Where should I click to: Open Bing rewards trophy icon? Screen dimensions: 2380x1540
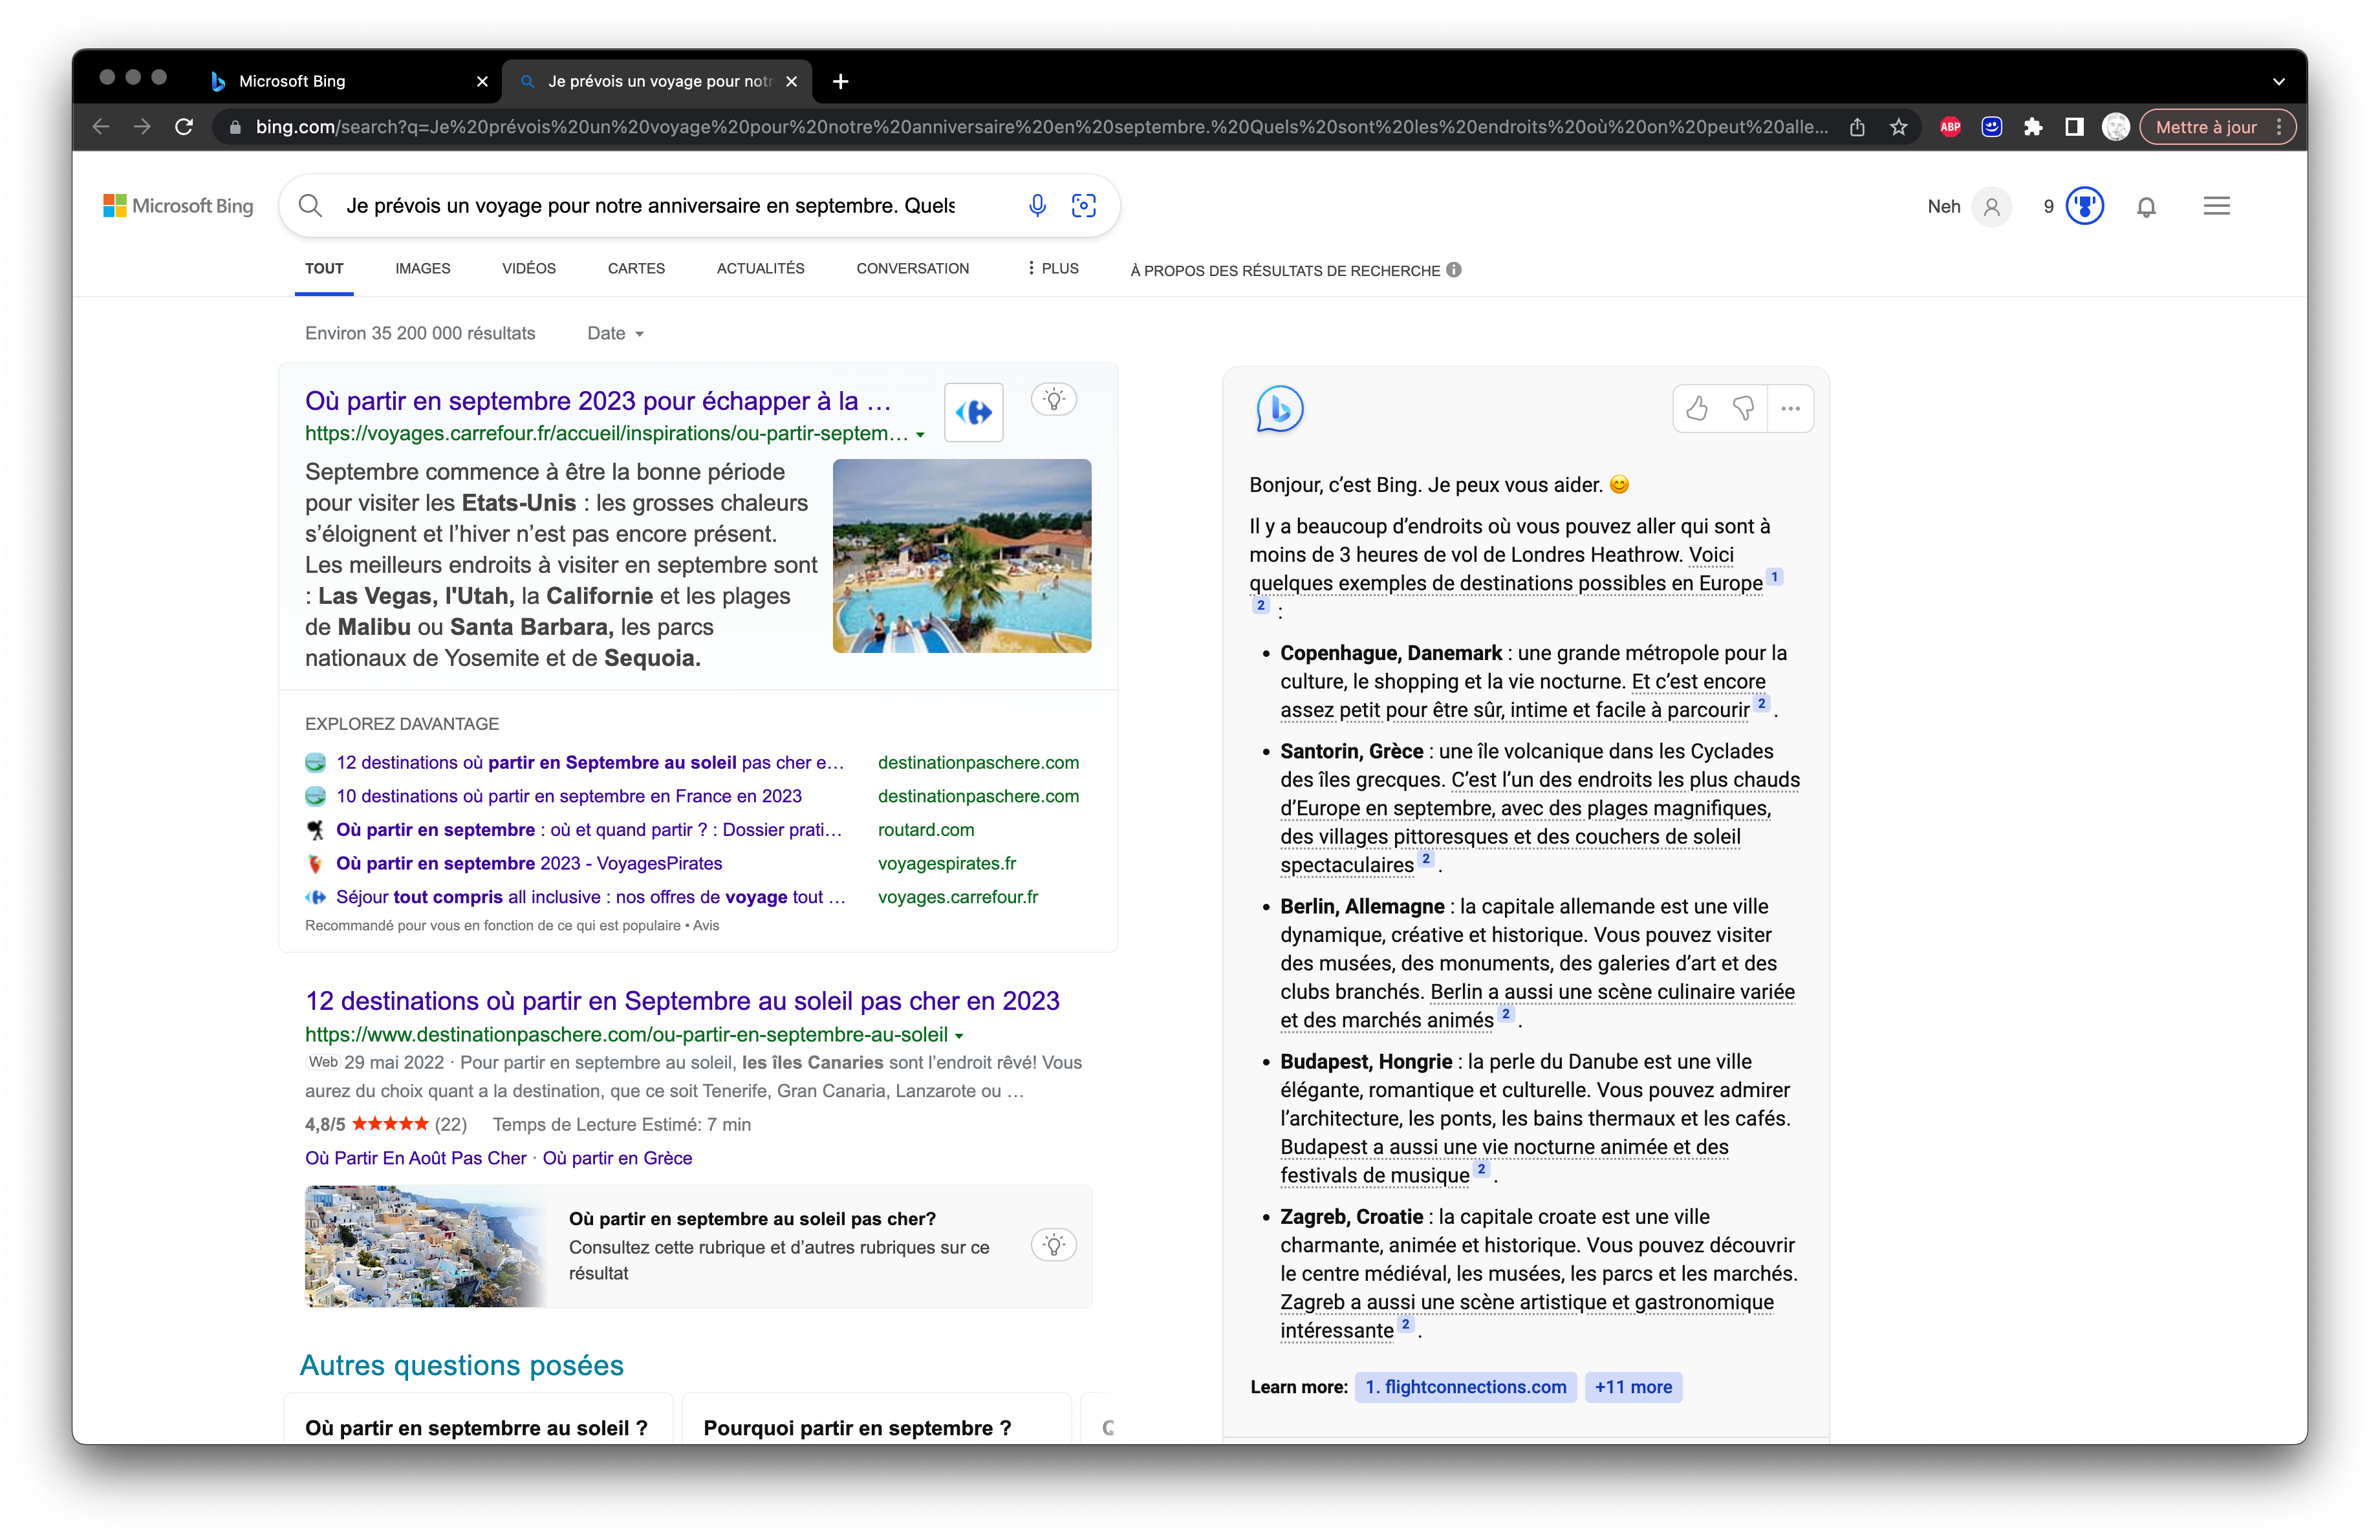pos(2084,207)
